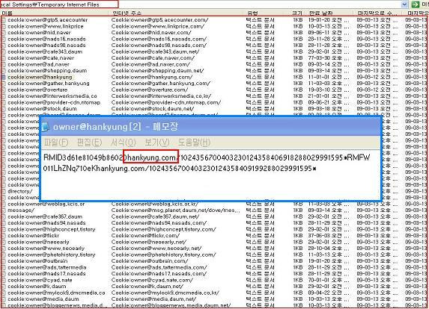Sort by the 인터넷 주소 column header
The height and width of the screenshot is (309, 429).
click(x=127, y=13)
